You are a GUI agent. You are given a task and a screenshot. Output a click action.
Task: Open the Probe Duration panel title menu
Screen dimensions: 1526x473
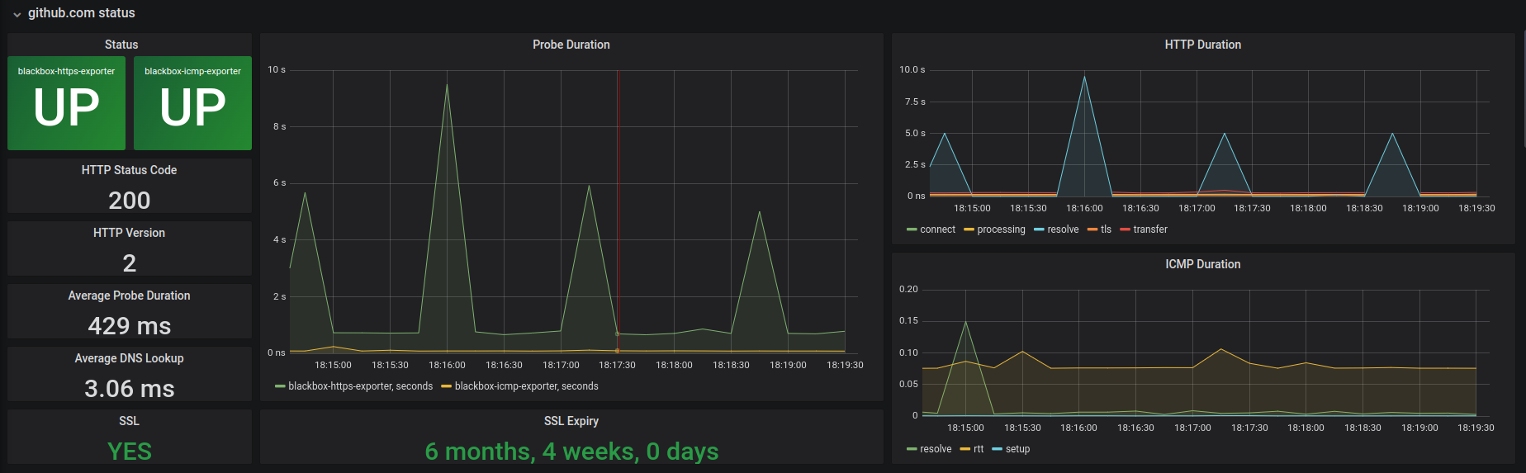pos(571,45)
